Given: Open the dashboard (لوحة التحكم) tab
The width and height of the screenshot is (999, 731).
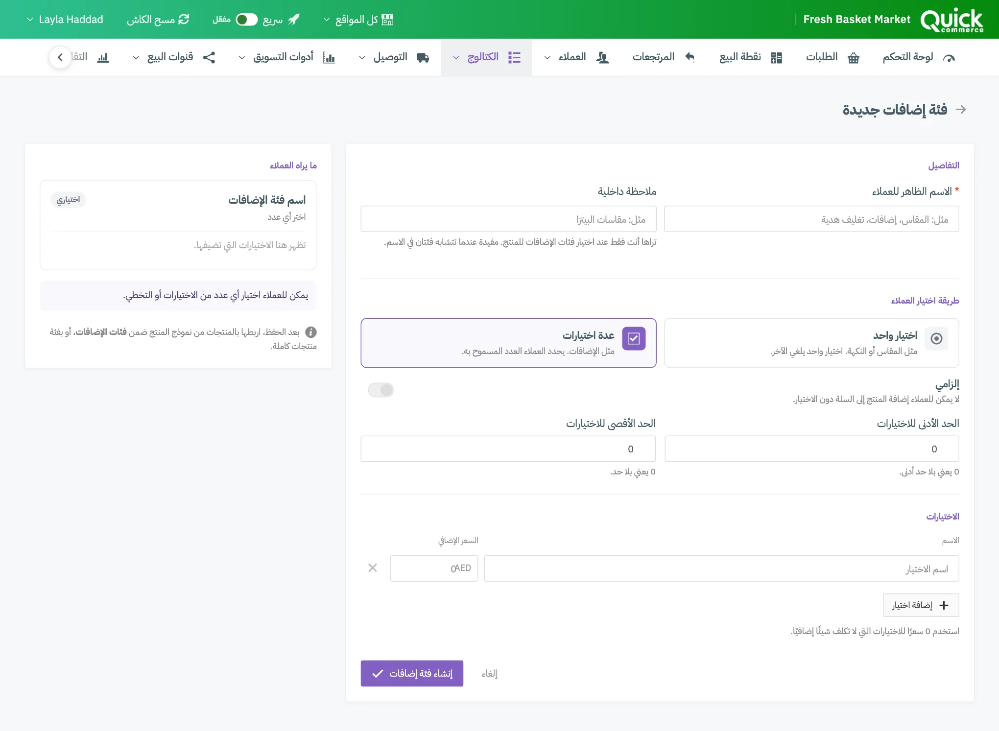Looking at the screenshot, I should (x=919, y=58).
